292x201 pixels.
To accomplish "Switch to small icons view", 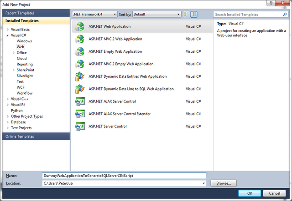I will (187, 14).
